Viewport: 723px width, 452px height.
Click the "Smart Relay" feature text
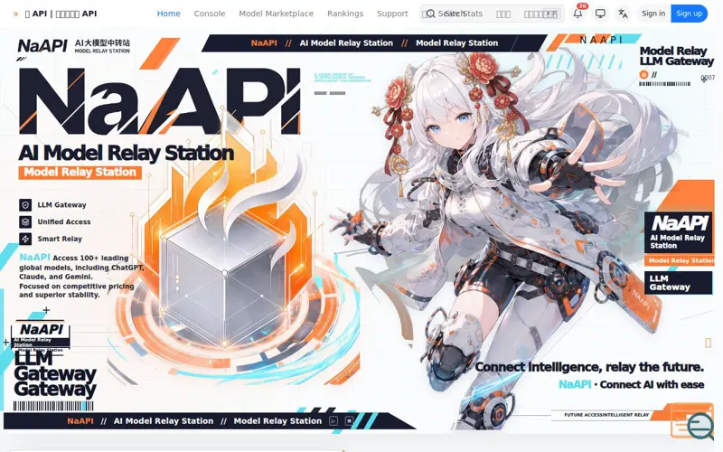(x=60, y=239)
